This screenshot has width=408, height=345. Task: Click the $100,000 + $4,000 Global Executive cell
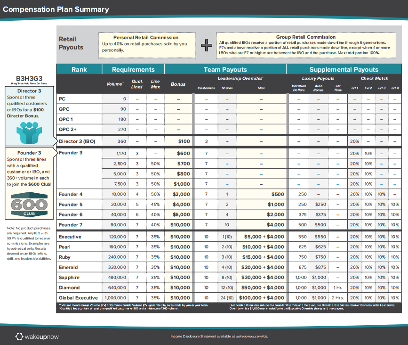coord(261,298)
